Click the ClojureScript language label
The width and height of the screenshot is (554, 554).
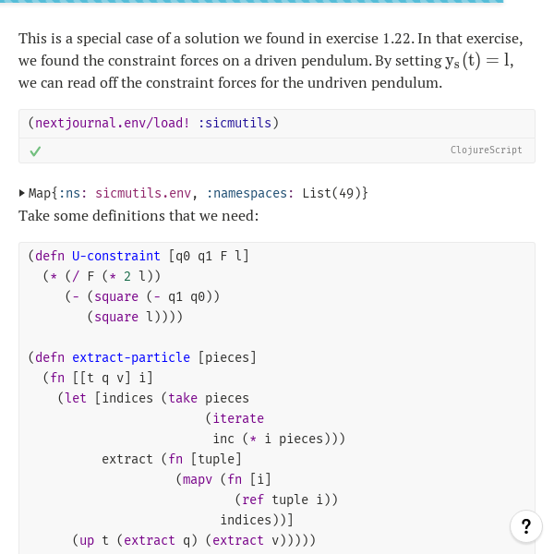[x=486, y=150]
